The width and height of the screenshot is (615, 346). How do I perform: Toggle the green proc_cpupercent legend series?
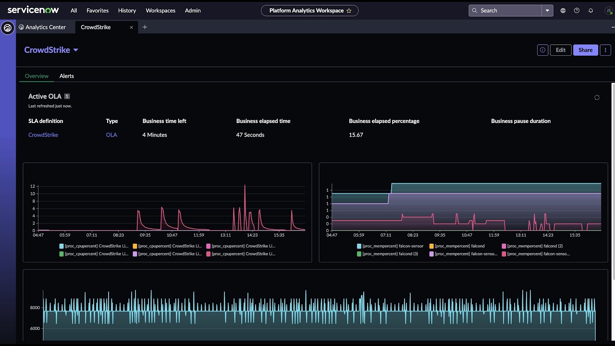click(93, 254)
